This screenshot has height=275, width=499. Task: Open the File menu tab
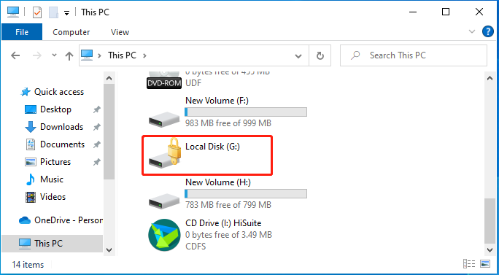pos(22,32)
